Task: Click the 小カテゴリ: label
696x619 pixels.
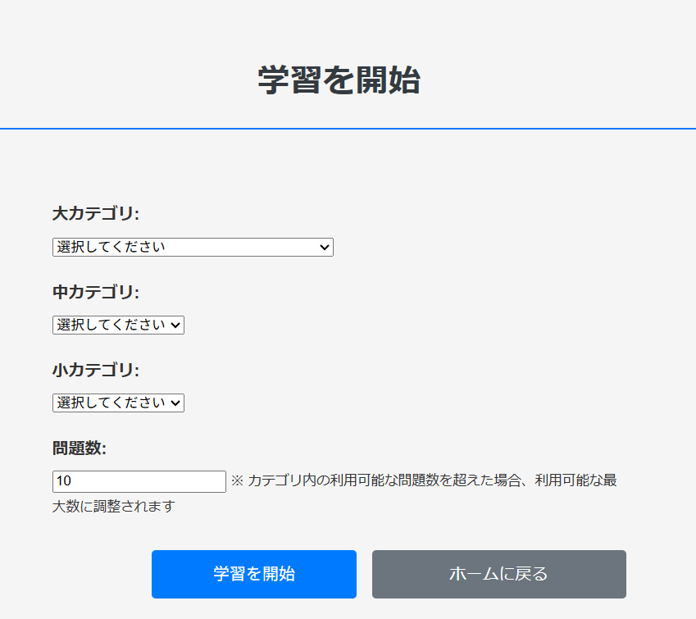Action: (x=96, y=370)
